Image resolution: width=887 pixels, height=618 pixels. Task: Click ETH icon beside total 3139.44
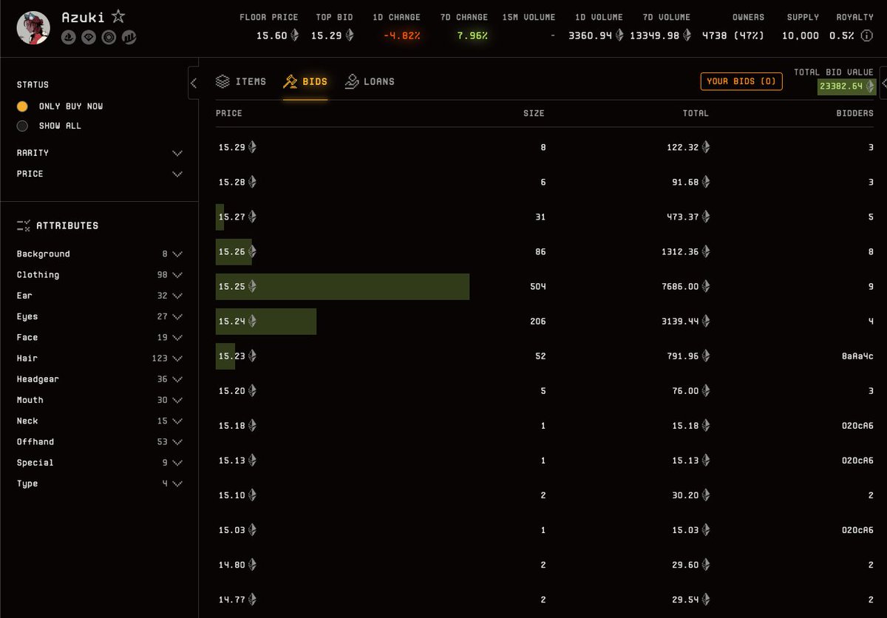pos(705,321)
